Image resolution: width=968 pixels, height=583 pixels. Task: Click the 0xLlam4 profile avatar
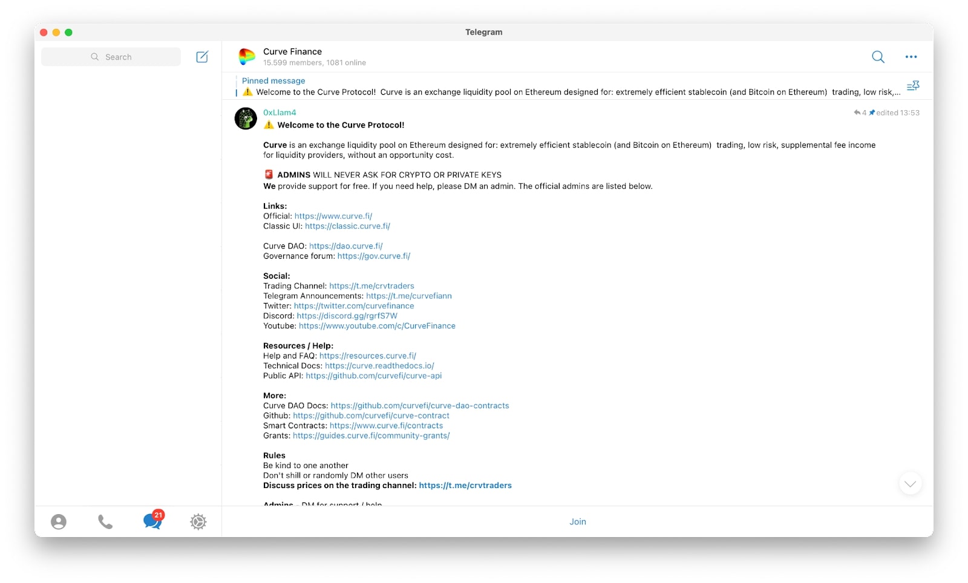(x=246, y=119)
